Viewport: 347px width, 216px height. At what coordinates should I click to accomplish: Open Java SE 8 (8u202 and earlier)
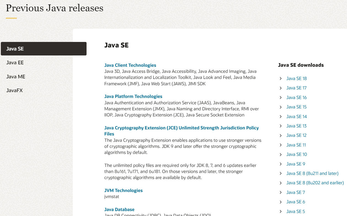coord(315,183)
